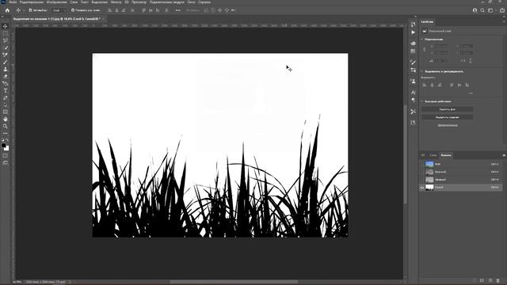Open the Окно menu
Screen dimensions: 507x285
(191, 2)
